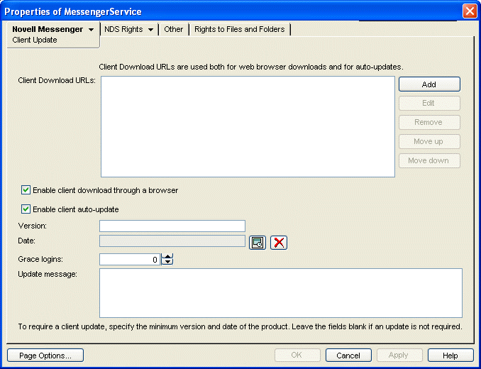This screenshot has height=369, width=481.
Task: Switch to the Other tab
Action: 173,29
